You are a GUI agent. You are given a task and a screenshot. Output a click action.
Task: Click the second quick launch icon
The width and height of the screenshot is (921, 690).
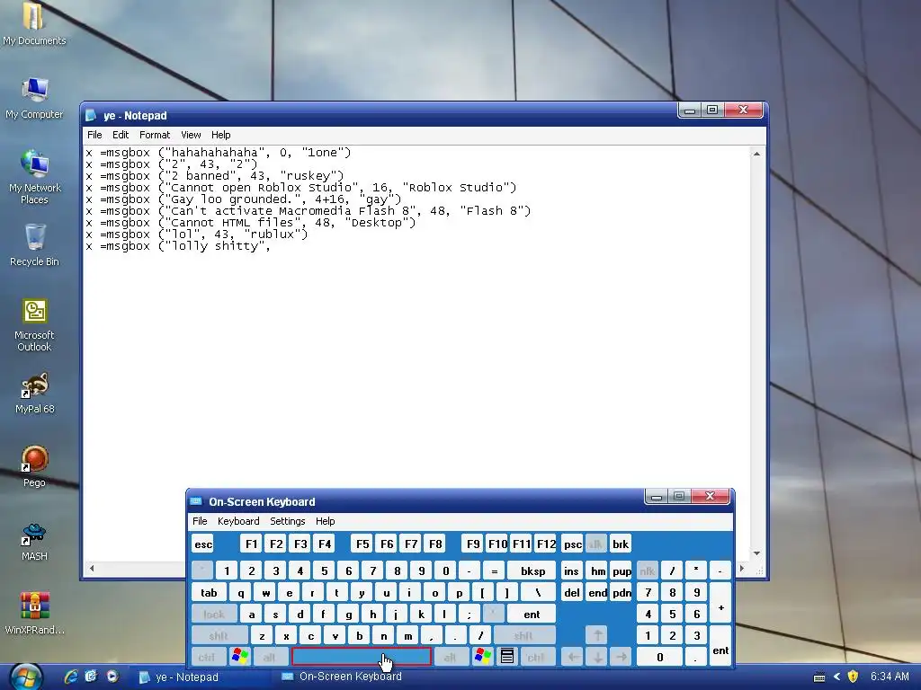pyautogui.click(x=91, y=677)
